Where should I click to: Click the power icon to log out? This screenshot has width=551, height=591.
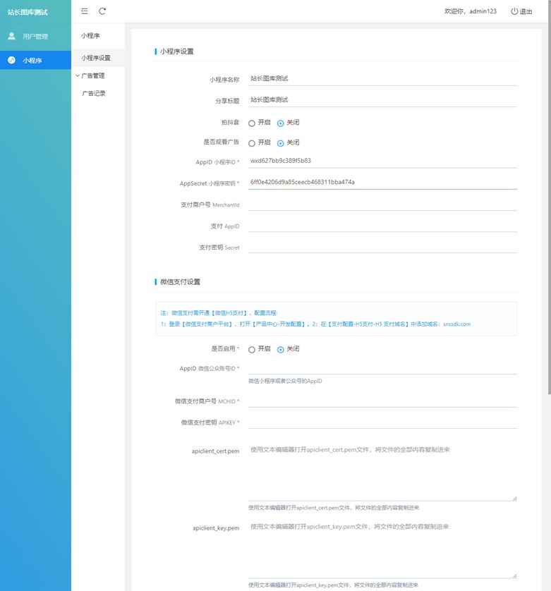pyautogui.click(x=514, y=11)
